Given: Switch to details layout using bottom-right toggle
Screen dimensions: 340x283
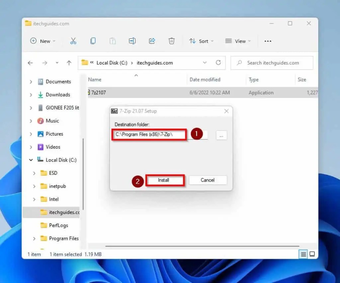Looking at the screenshot, I should tap(303, 254).
